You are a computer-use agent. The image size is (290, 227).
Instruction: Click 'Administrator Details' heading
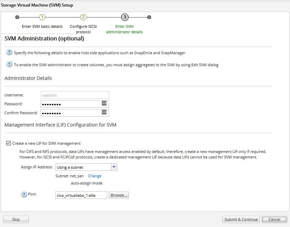[28, 78]
